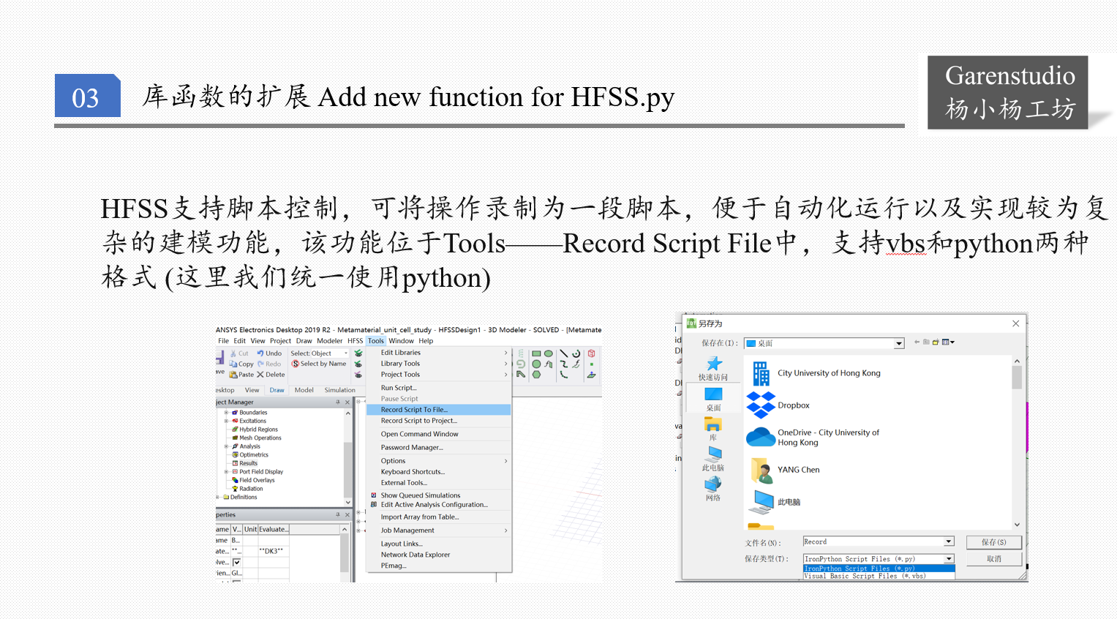This screenshot has width=1117, height=619.
Task: Open the 保存类型 file type dropdown arrow
Action: point(949,559)
